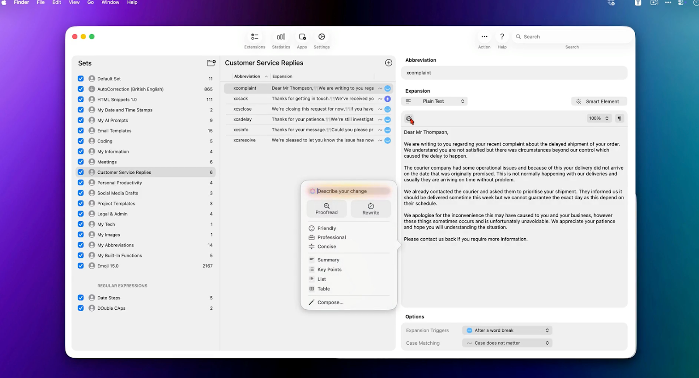Image resolution: width=699 pixels, height=378 pixels.
Task: Select the Legal & Admin set
Action: pos(145,214)
